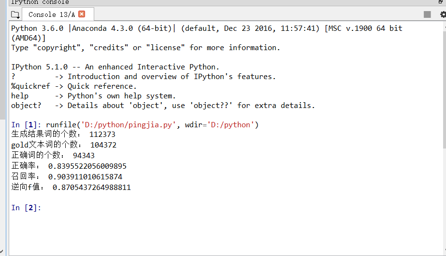446x256 pixels.
Task: Close the Console 13/A tab
Action: point(82,14)
